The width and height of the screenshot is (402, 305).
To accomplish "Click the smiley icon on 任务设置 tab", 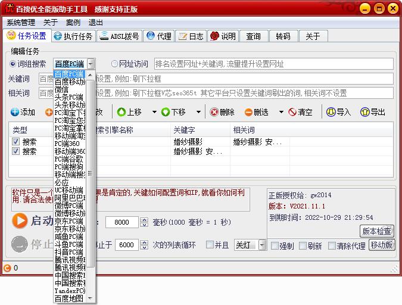I will [11, 35].
